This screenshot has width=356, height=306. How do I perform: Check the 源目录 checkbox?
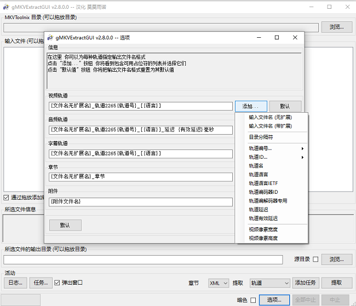(315, 259)
